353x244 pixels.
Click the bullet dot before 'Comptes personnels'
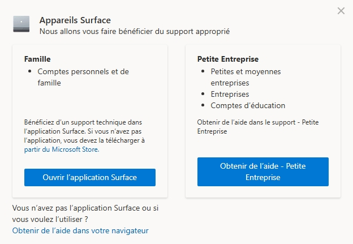(30, 72)
